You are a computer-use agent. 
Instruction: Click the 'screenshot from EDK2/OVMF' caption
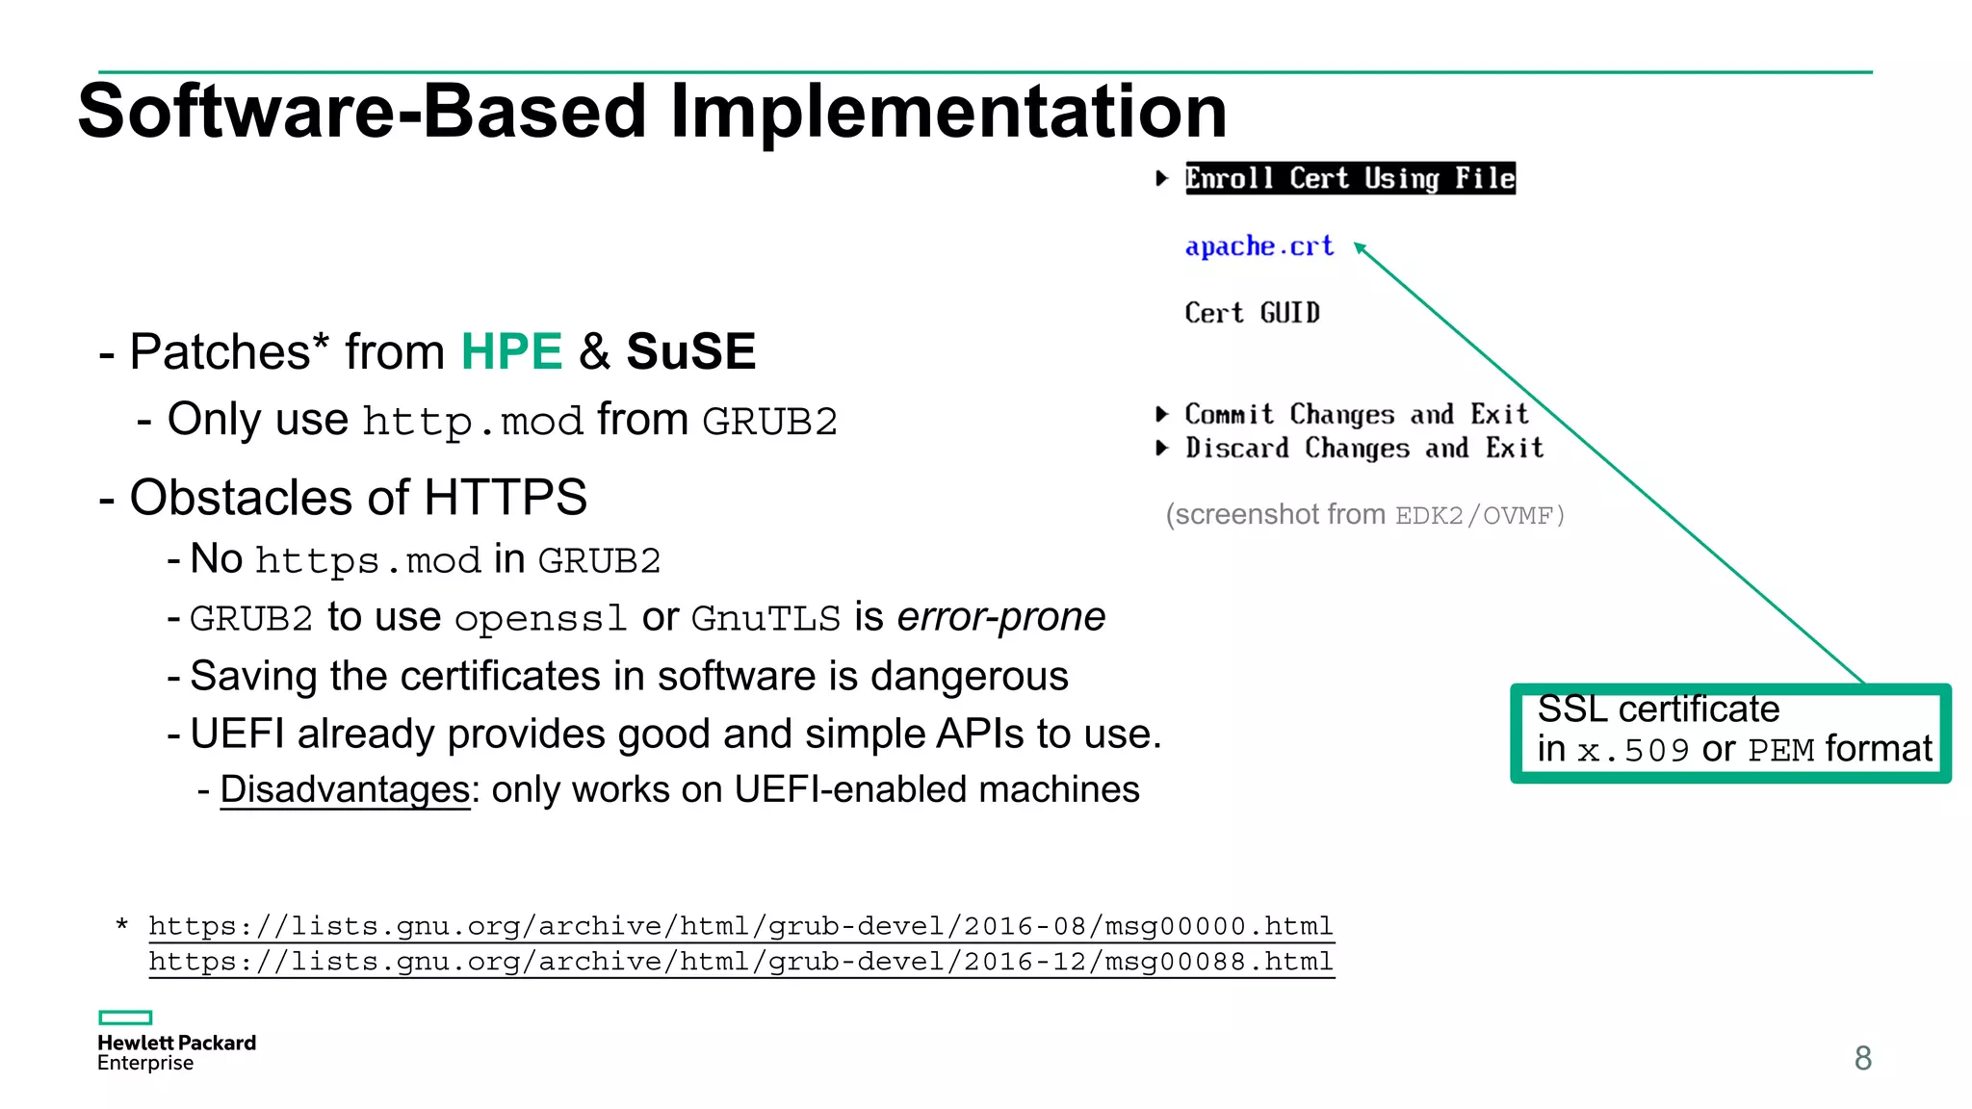pyautogui.click(x=1365, y=515)
